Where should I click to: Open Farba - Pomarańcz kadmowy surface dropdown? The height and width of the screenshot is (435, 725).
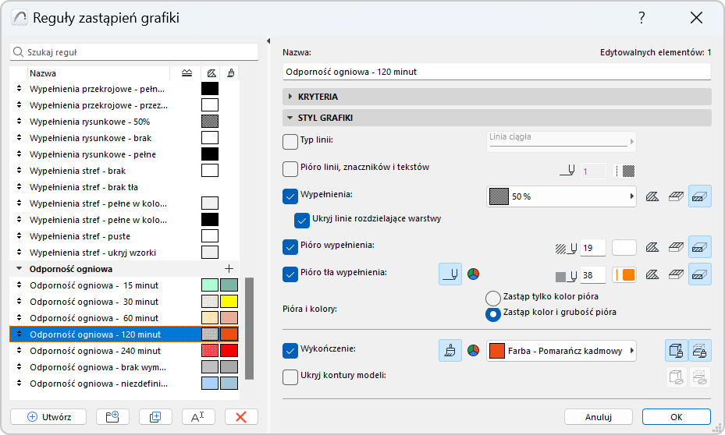[x=561, y=351]
